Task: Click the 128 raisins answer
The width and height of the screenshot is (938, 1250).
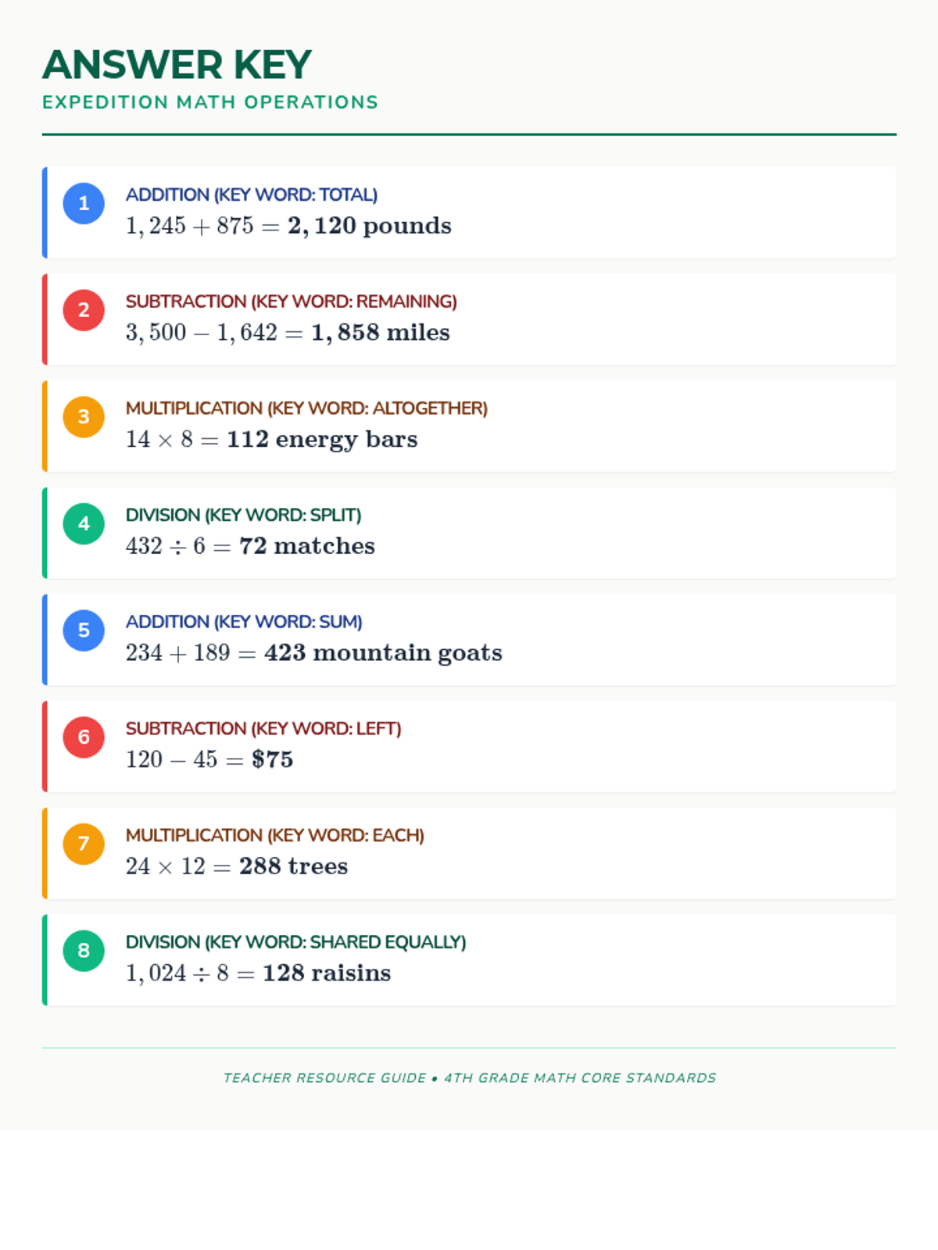Action: pos(327,973)
